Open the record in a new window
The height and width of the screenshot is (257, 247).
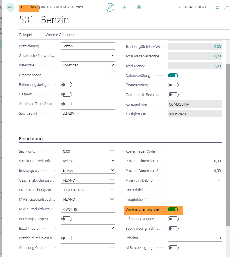pyautogui.click(x=217, y=8)
